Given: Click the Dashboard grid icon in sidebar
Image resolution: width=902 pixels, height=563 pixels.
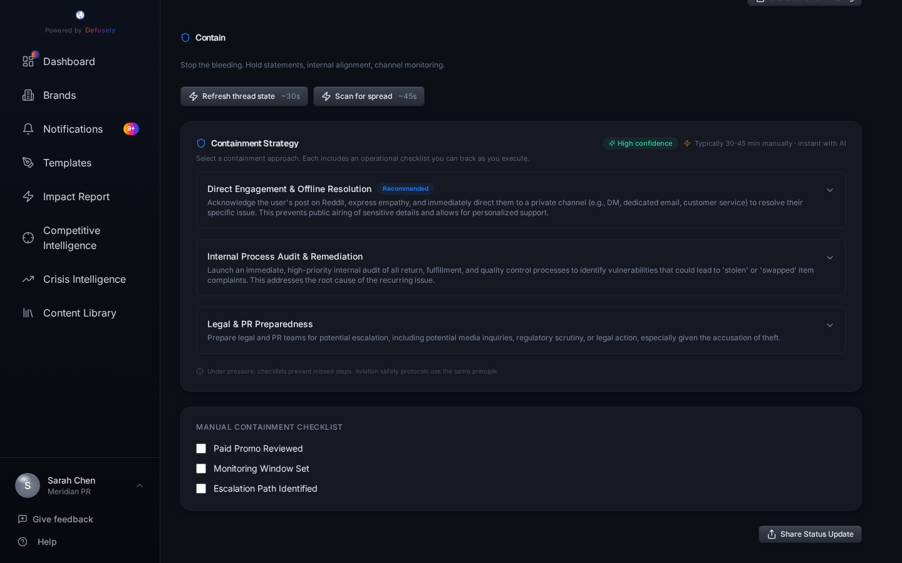Looking at the screenshot, I should [28, 61].
